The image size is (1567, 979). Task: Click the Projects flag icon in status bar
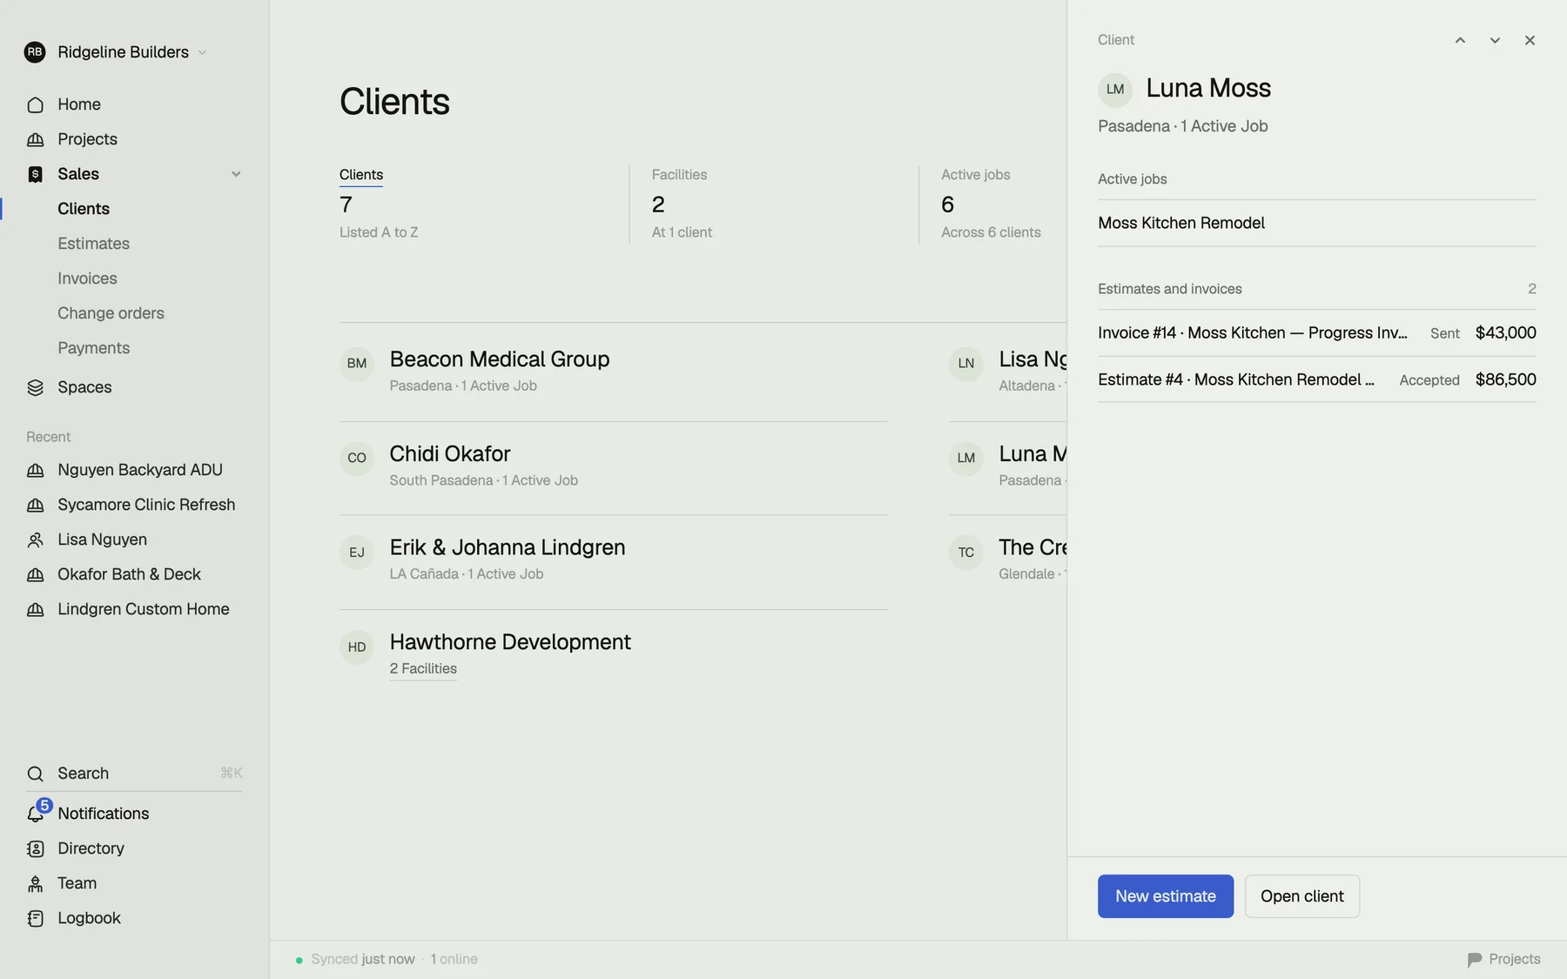click(1475, 959)
